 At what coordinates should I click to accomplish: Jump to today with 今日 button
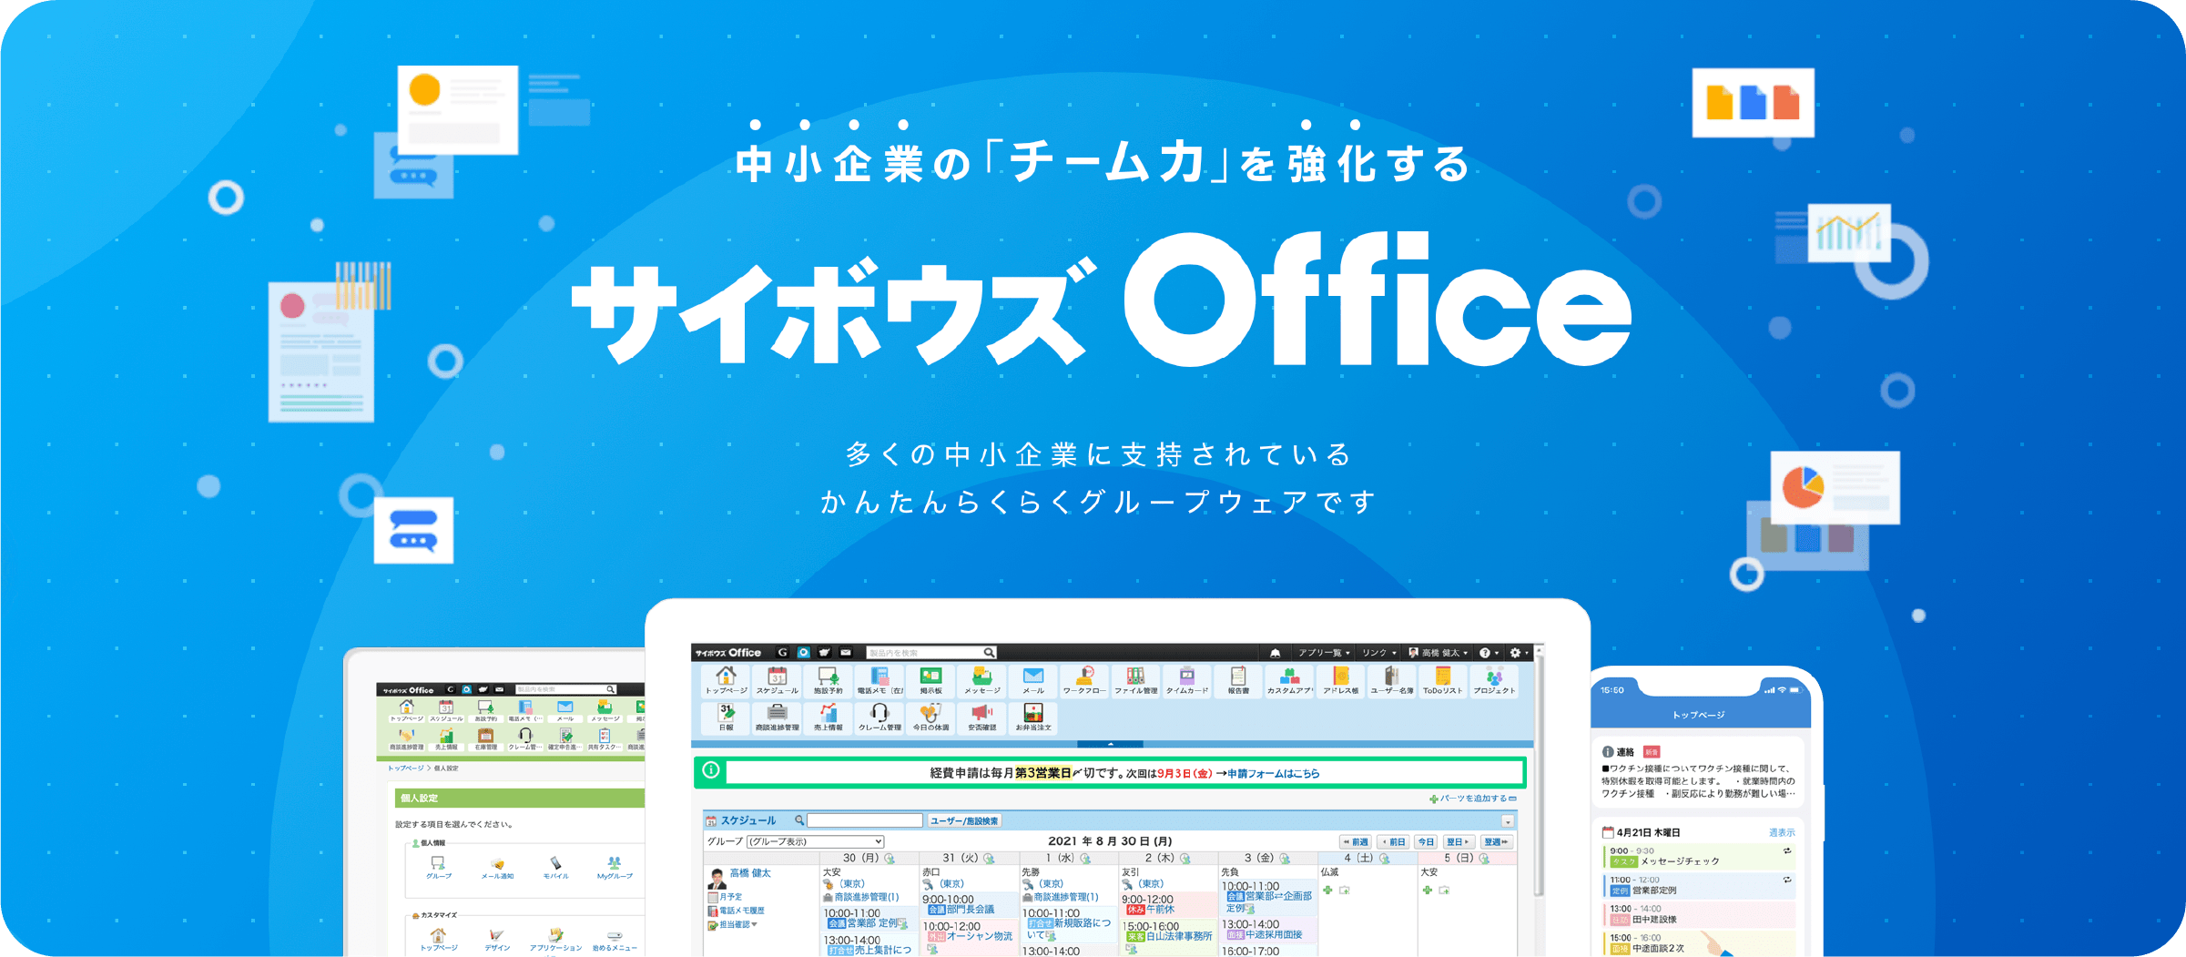tap(1426, 842)
